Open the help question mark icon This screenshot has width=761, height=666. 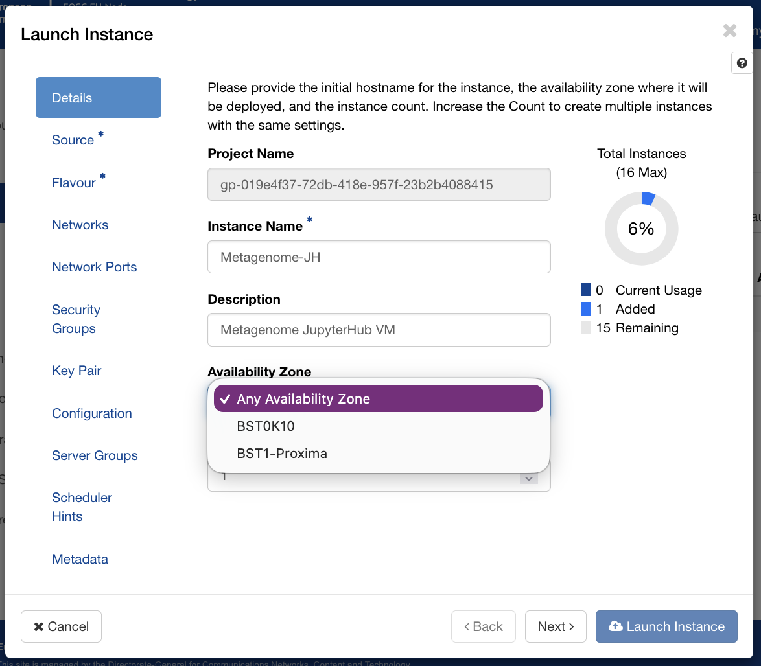pos(742,63)
